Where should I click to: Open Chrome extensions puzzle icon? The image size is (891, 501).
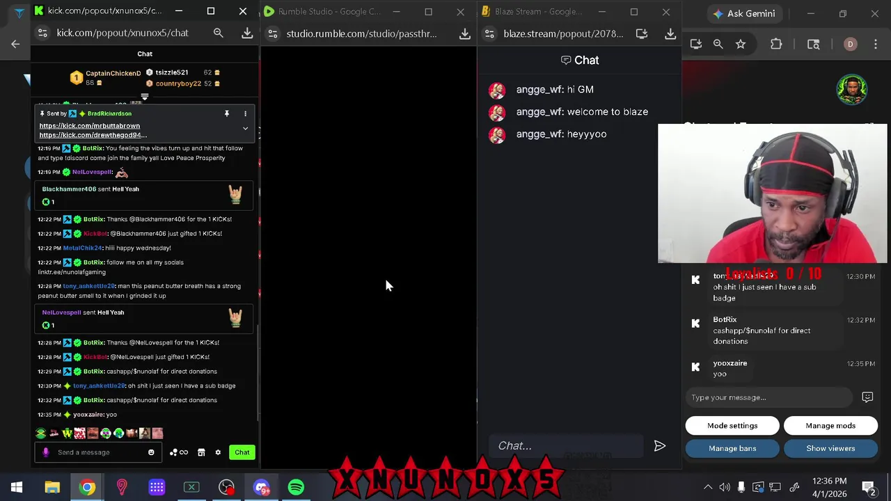coord(776,44)
